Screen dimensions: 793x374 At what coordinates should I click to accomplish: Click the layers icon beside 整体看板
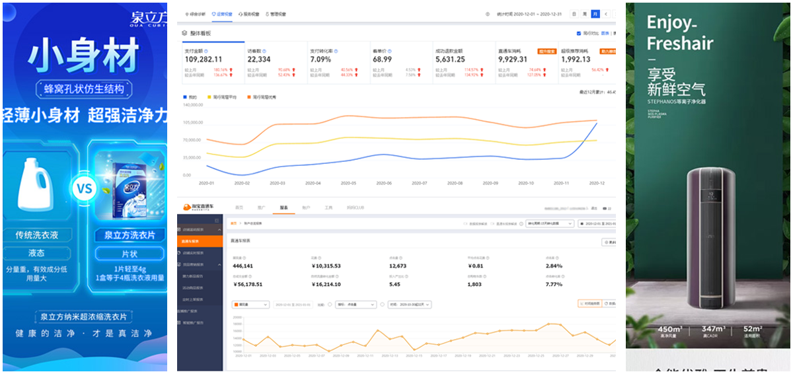(x=184, y=32)
